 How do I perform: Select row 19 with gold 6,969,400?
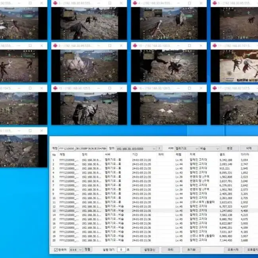tap(154, 236)
